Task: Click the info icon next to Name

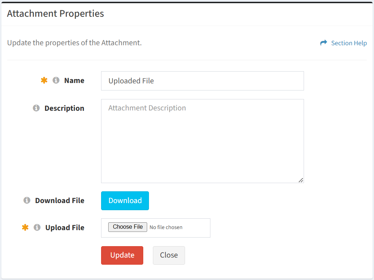Action: pos(56,81)
